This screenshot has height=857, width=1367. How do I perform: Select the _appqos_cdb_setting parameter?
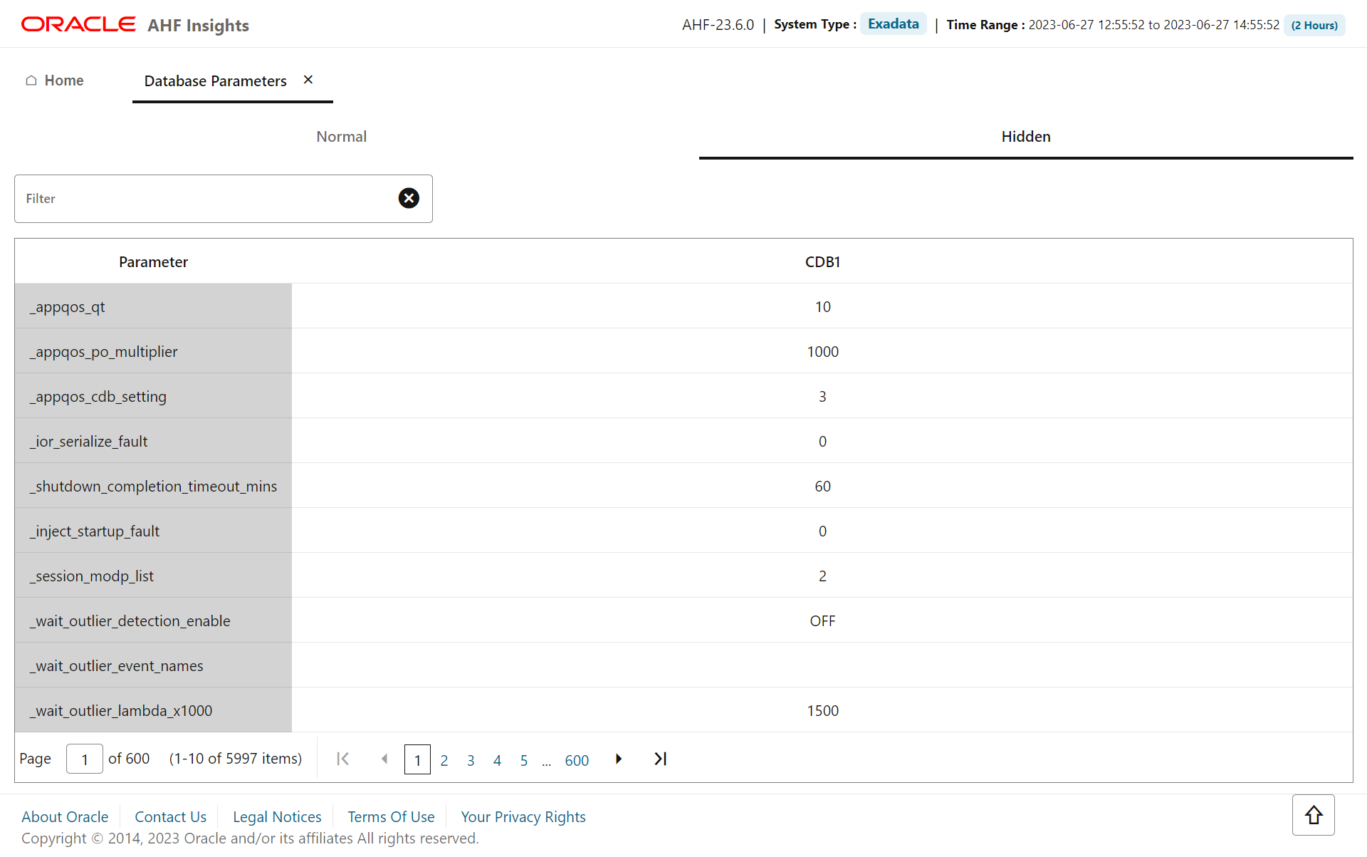tap(153, 396)
